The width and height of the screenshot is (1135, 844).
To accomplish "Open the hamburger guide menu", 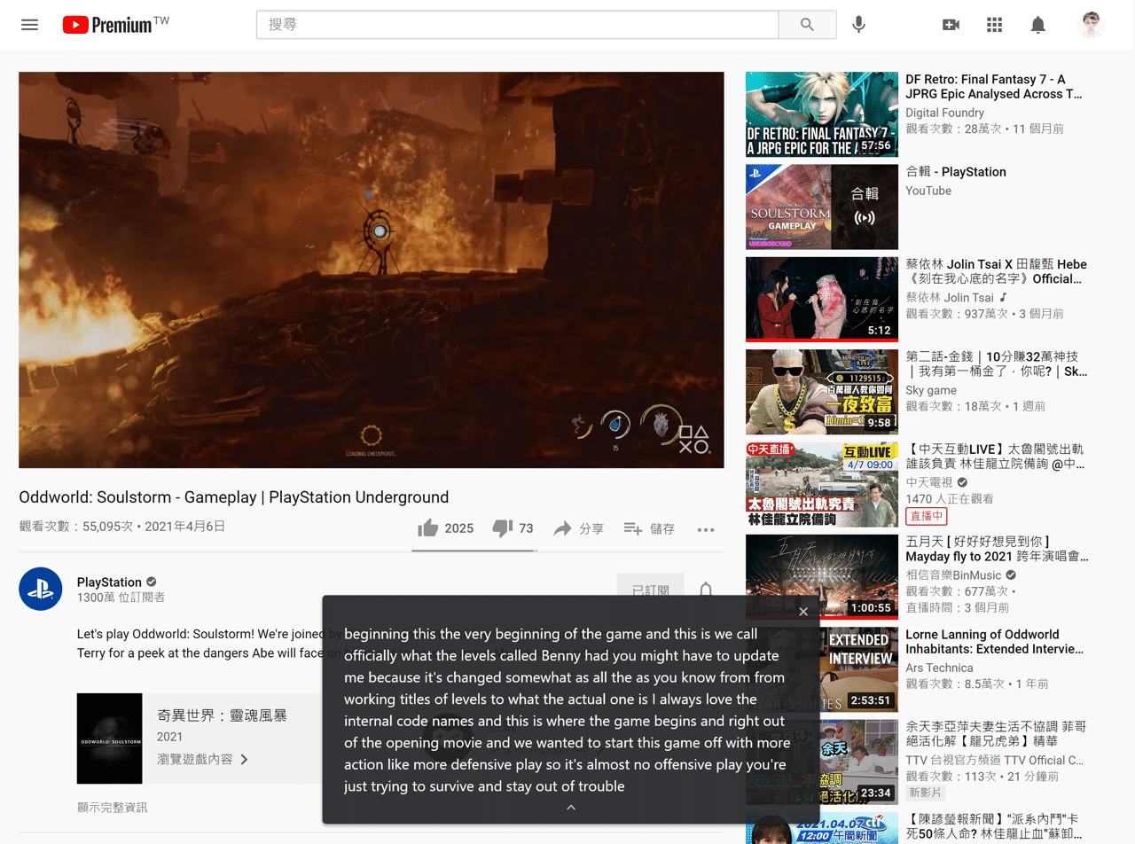I will coord(30,25).
